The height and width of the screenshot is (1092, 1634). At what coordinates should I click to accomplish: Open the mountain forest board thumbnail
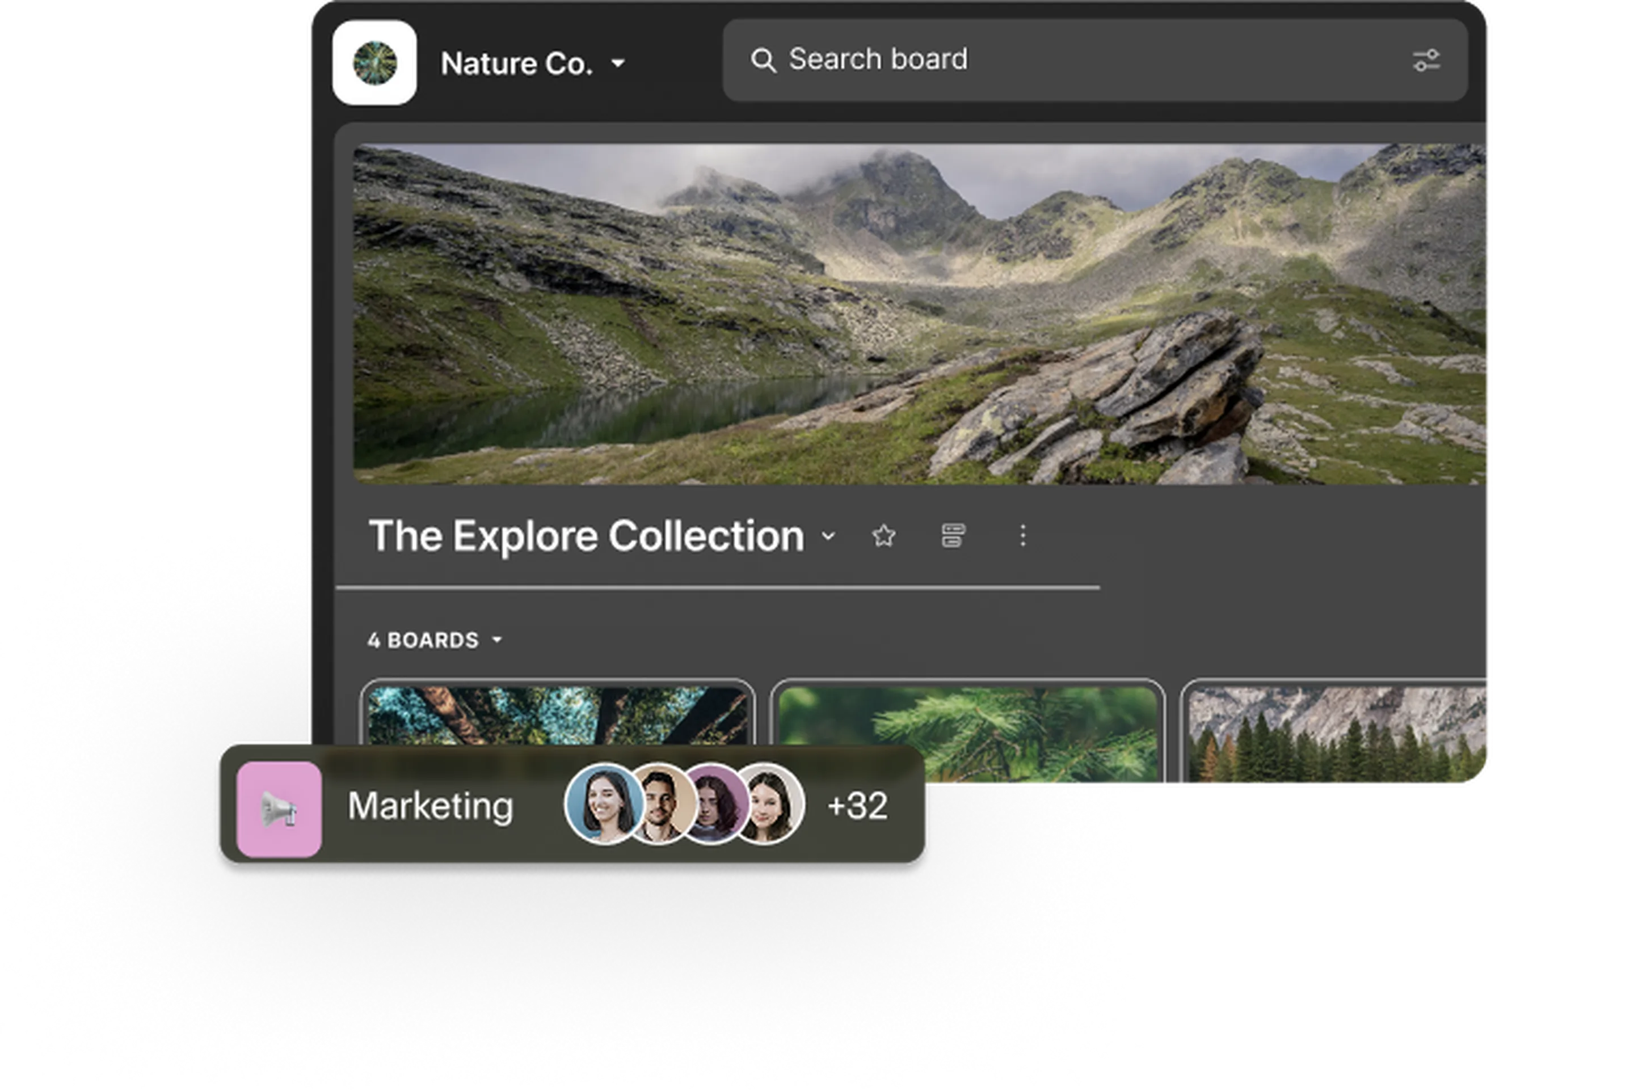point(1338,736)
